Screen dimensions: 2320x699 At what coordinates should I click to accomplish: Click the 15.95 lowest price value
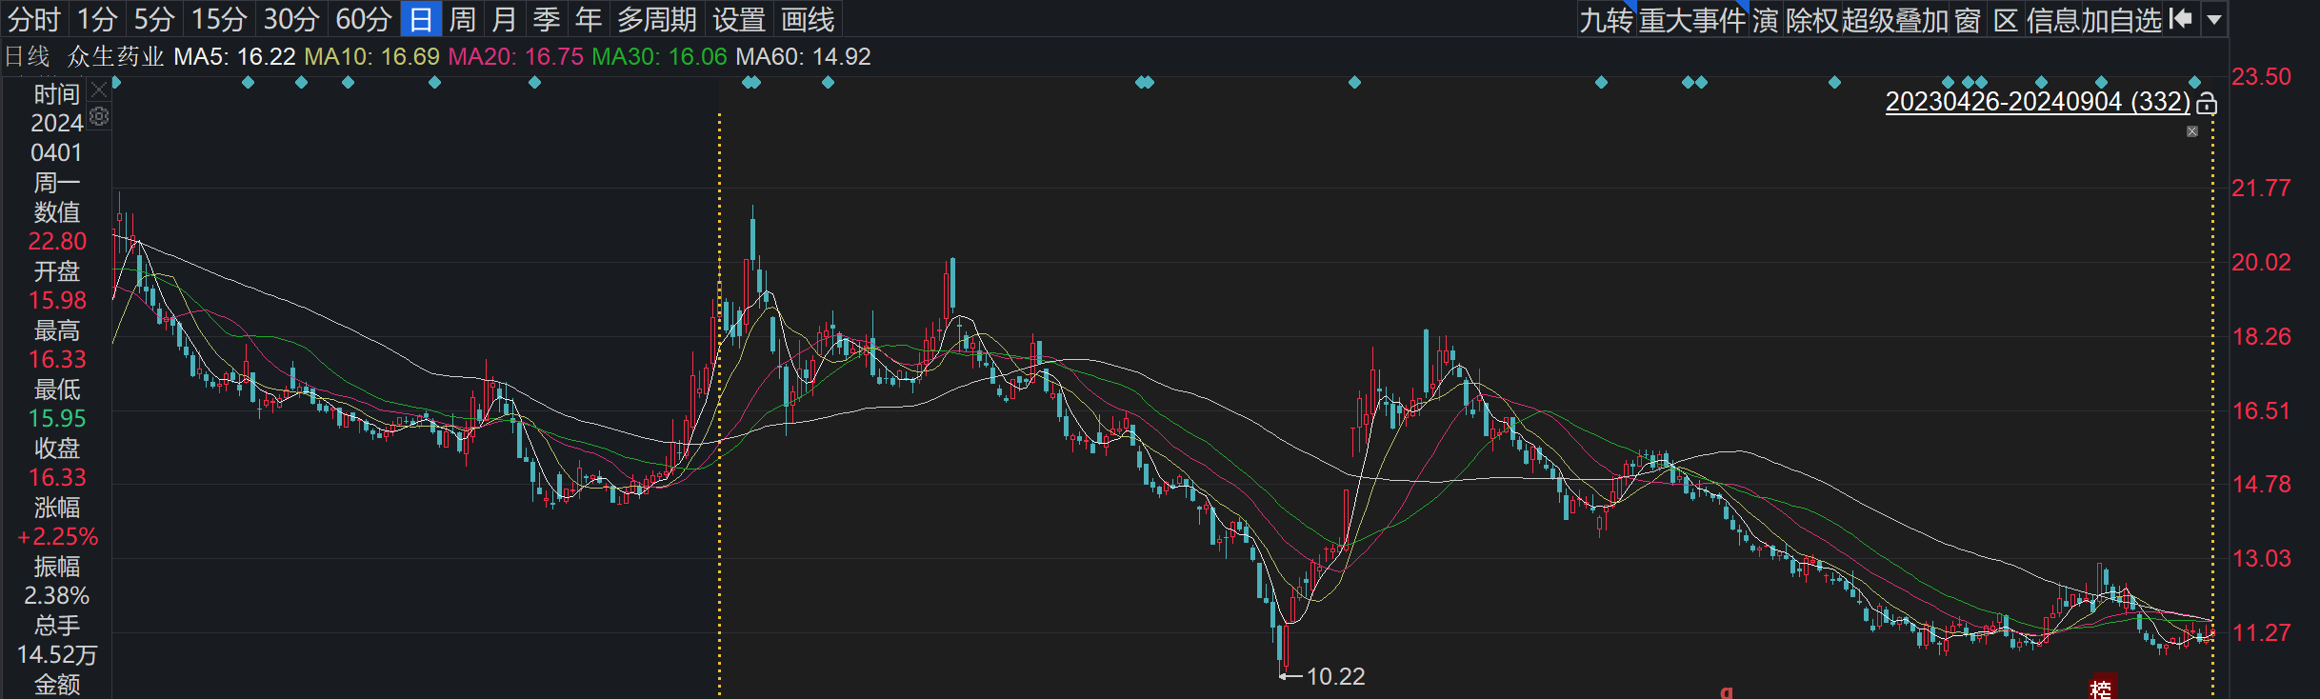click(x=57, y=418)
